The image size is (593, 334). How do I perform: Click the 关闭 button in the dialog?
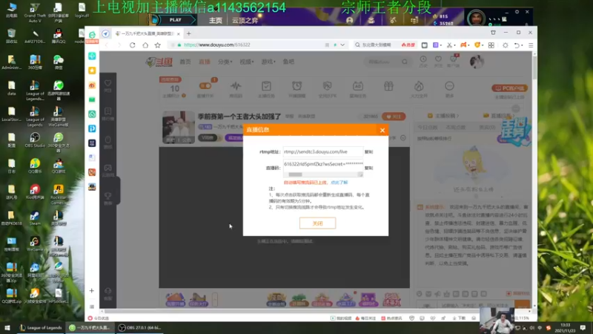[x=318, y=223]
